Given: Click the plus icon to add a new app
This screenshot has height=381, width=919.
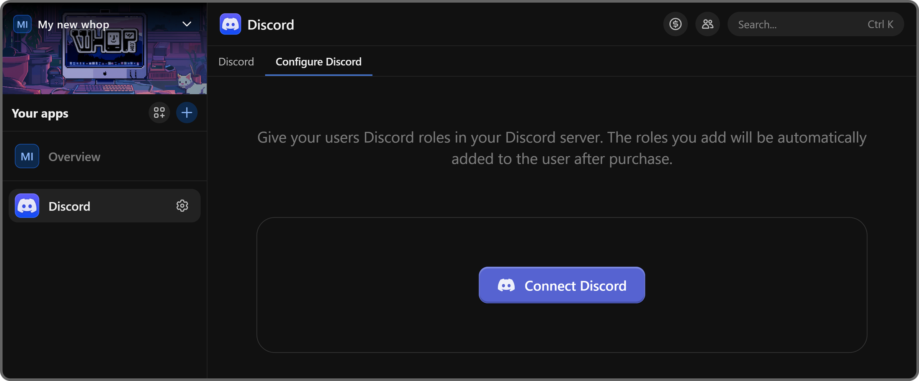Looking at the screenshot, I should [187, 112].
